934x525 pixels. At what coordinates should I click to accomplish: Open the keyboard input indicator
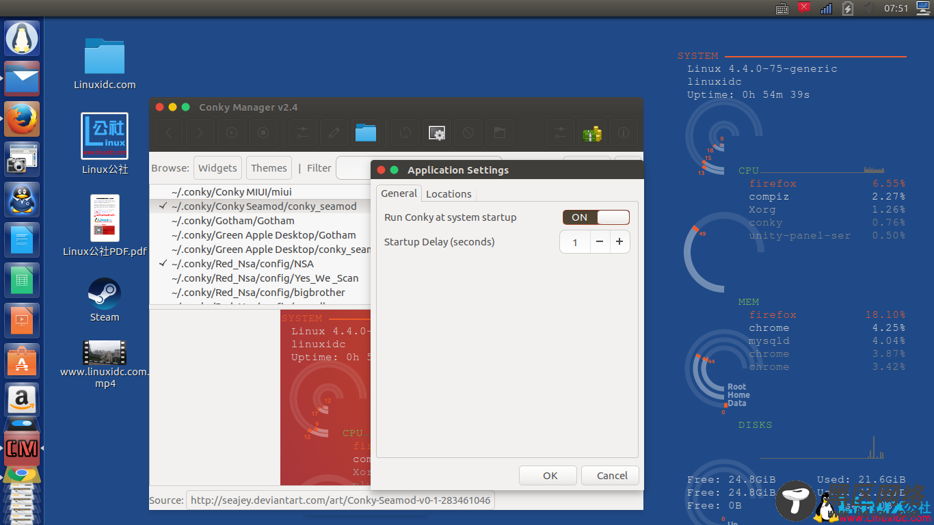click(x=783, y=8)
